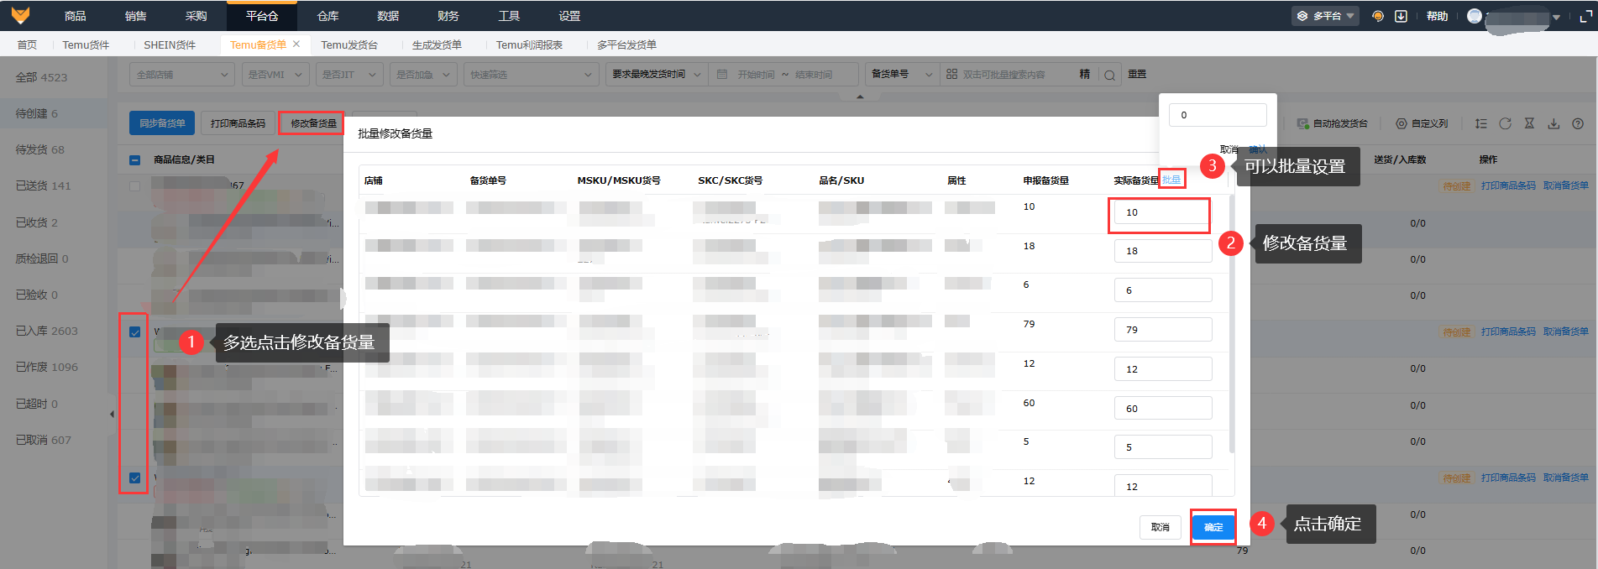Click the quantity input showing 18
Viewport: 1598px width, 569px height.
(1163, 251)
